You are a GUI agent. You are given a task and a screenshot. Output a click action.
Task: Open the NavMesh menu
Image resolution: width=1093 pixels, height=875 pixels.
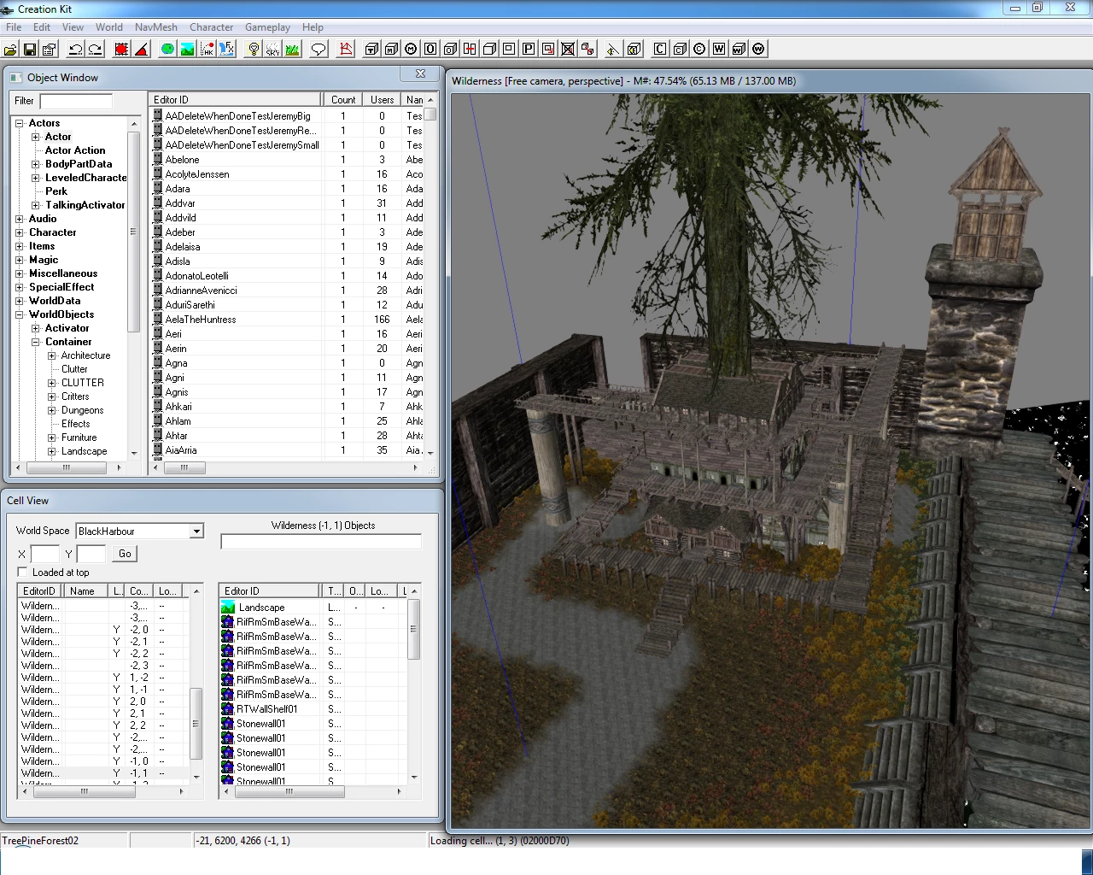[x=156, y=27]
